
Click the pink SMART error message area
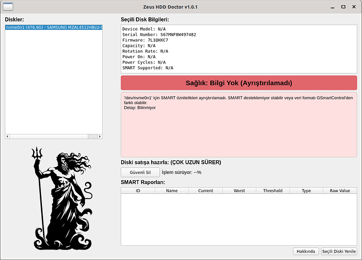click(x=239, y=131)
